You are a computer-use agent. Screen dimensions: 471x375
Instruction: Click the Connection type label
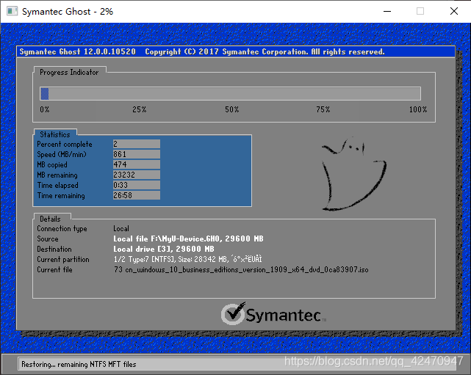[62, 229]
